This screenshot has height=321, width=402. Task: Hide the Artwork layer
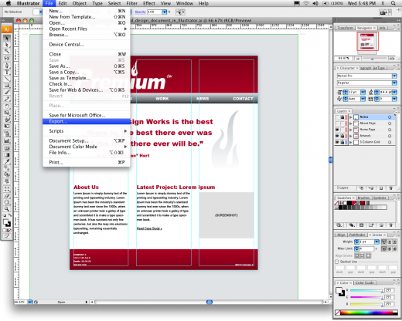[x=337, y=136]
